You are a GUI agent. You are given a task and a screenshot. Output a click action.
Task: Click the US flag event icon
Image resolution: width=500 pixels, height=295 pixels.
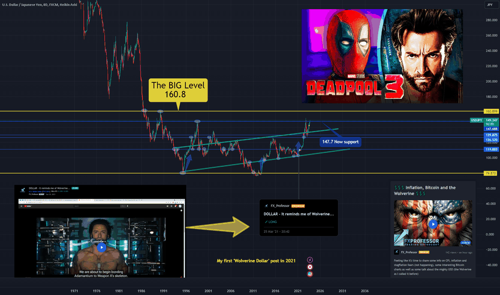pos(310,274)
